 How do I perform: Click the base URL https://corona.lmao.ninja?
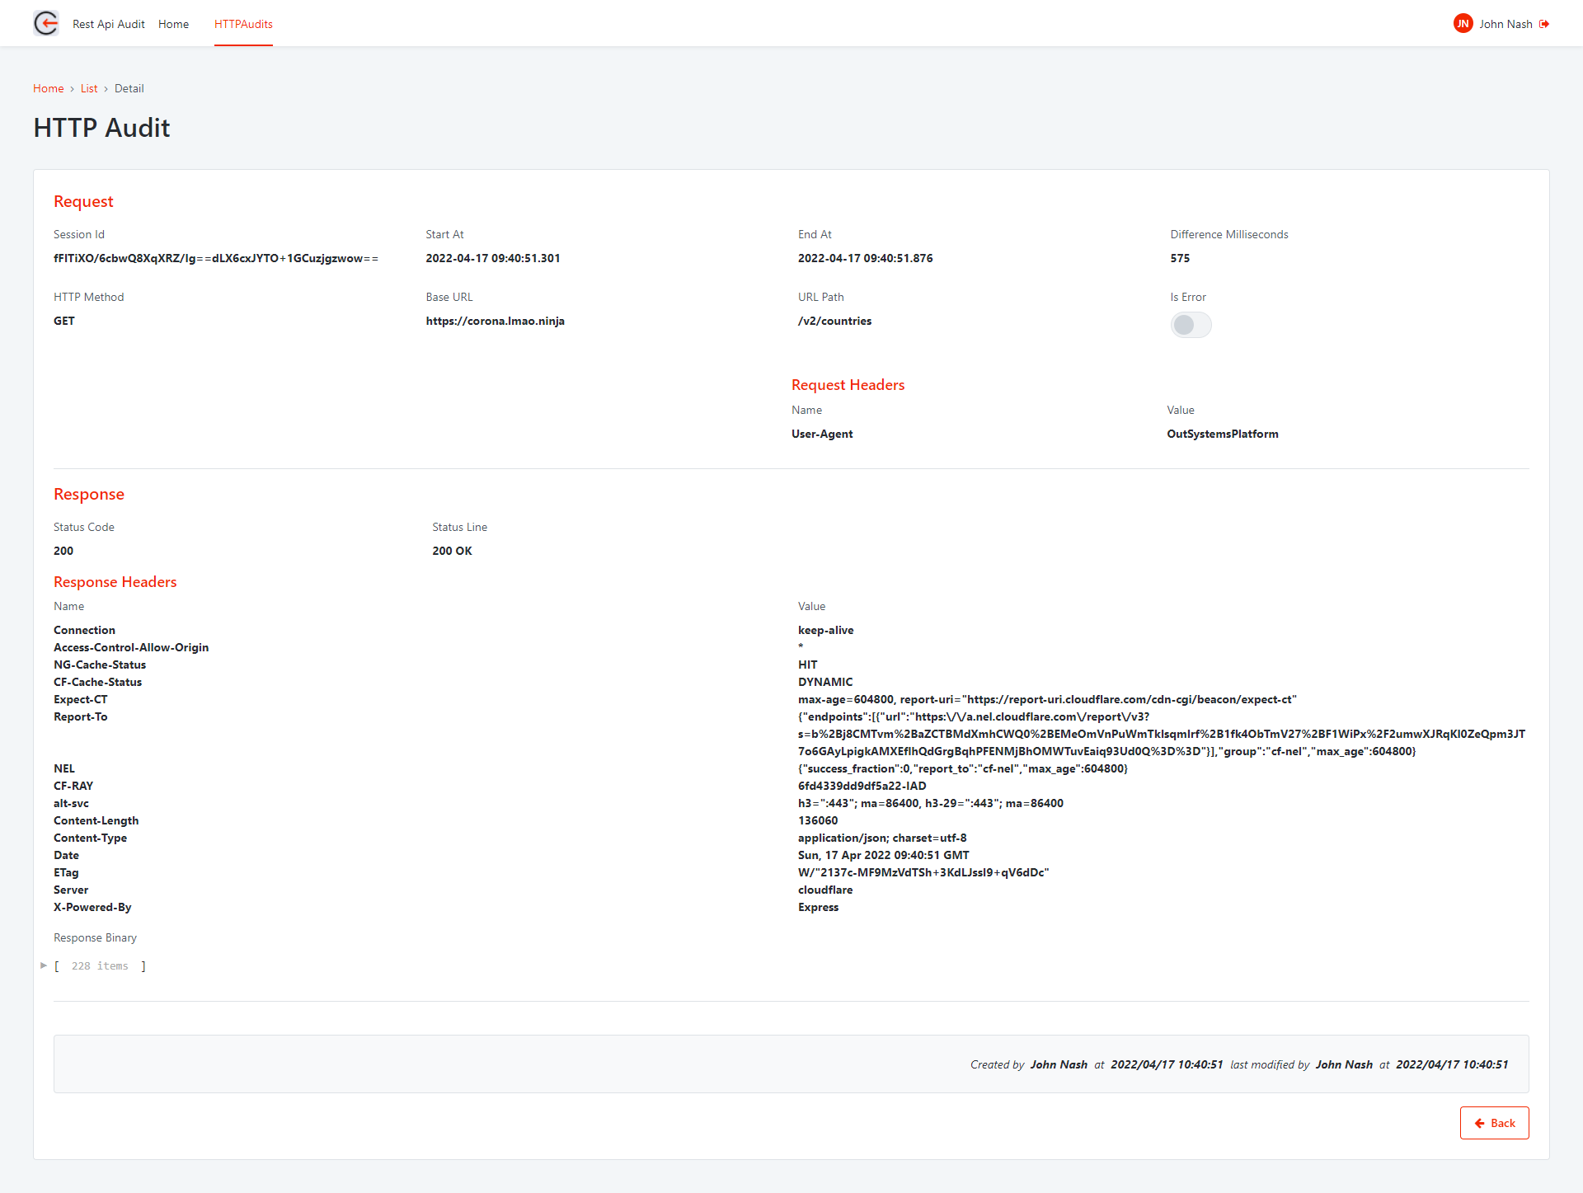click(496, 321)
